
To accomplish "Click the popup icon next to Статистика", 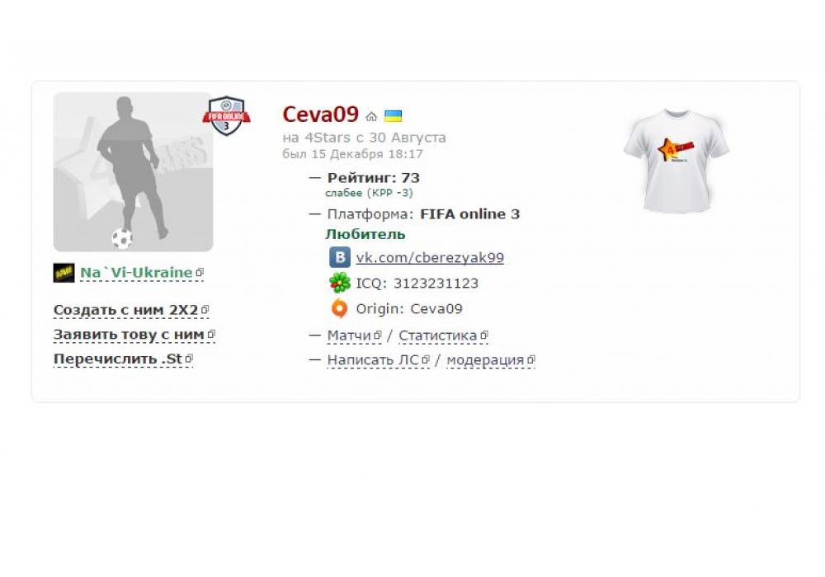I will (x=484, y=335).
